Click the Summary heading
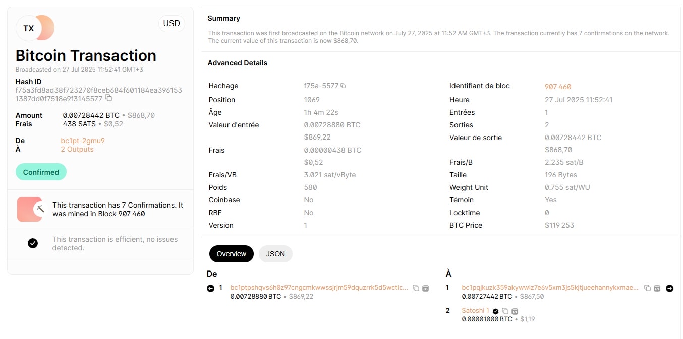 point(223,18)
